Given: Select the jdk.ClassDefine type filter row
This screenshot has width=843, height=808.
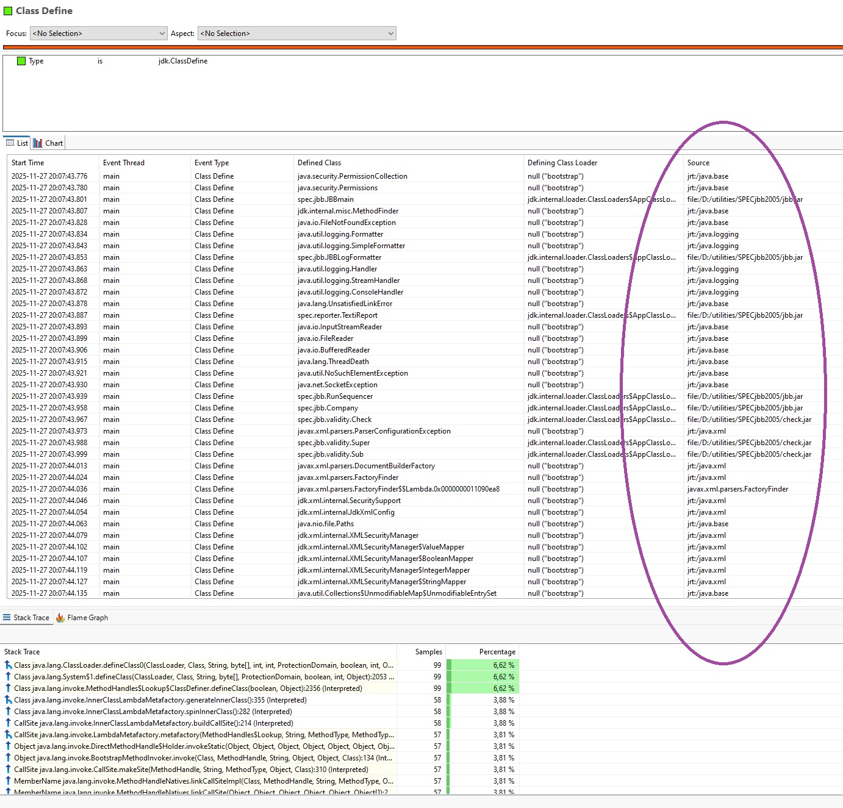Looking at the screenshot, I should point(183,61).
